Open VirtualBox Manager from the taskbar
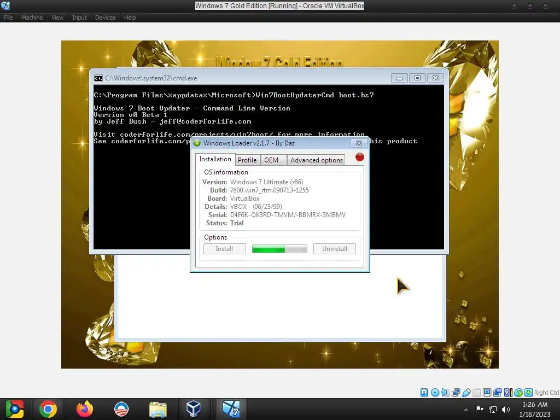The image size is (560, 420). [193, 409]
